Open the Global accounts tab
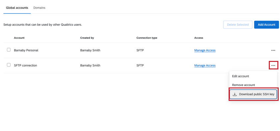This screenshot has width=280, height=131. point(17,8)
